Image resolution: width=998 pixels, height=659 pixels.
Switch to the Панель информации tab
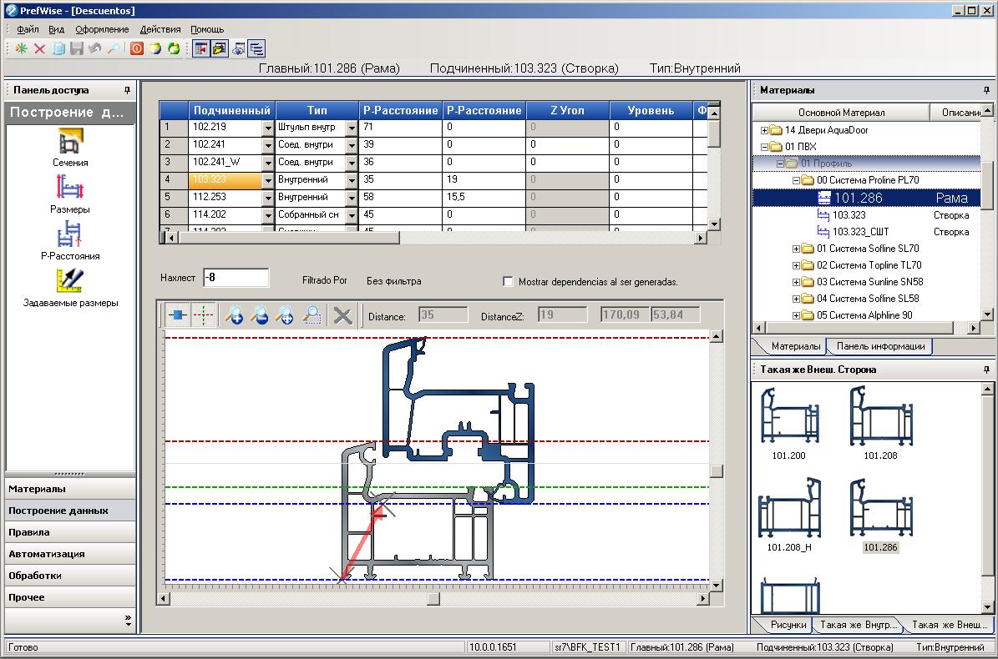click(x=880, y=346)
